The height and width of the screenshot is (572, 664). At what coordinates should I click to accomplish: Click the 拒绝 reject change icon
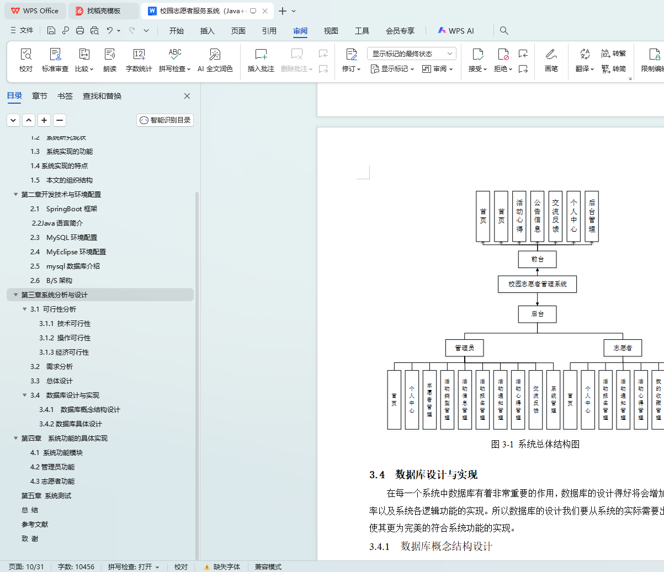pyautogui.click(x=503, y=54)
